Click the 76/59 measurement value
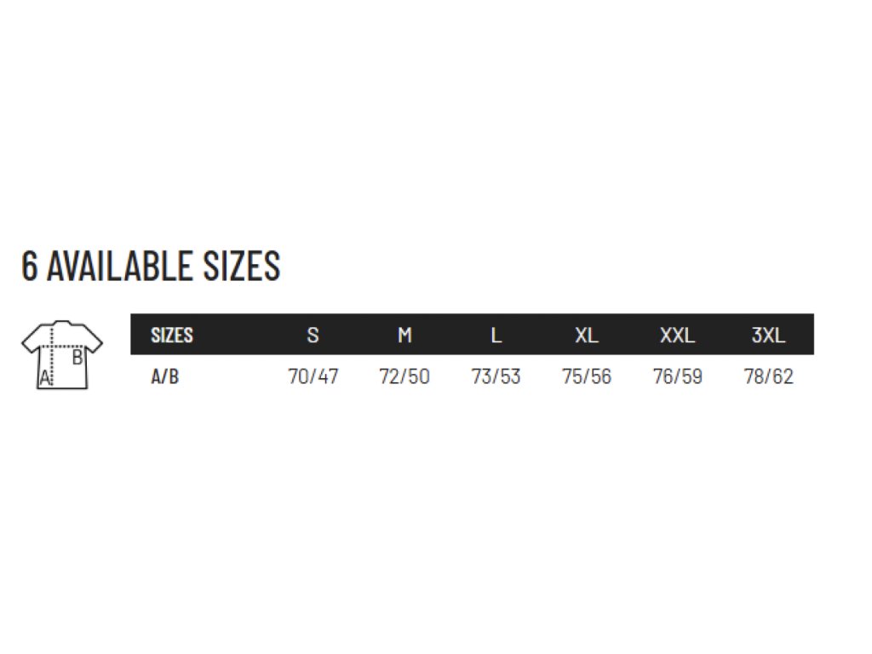This screenshot has height=654, width=872. pyautogui.click(x=678, y=376)
